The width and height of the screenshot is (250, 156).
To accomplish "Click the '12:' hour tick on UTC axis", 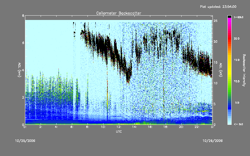I will [x=119, y=127].
